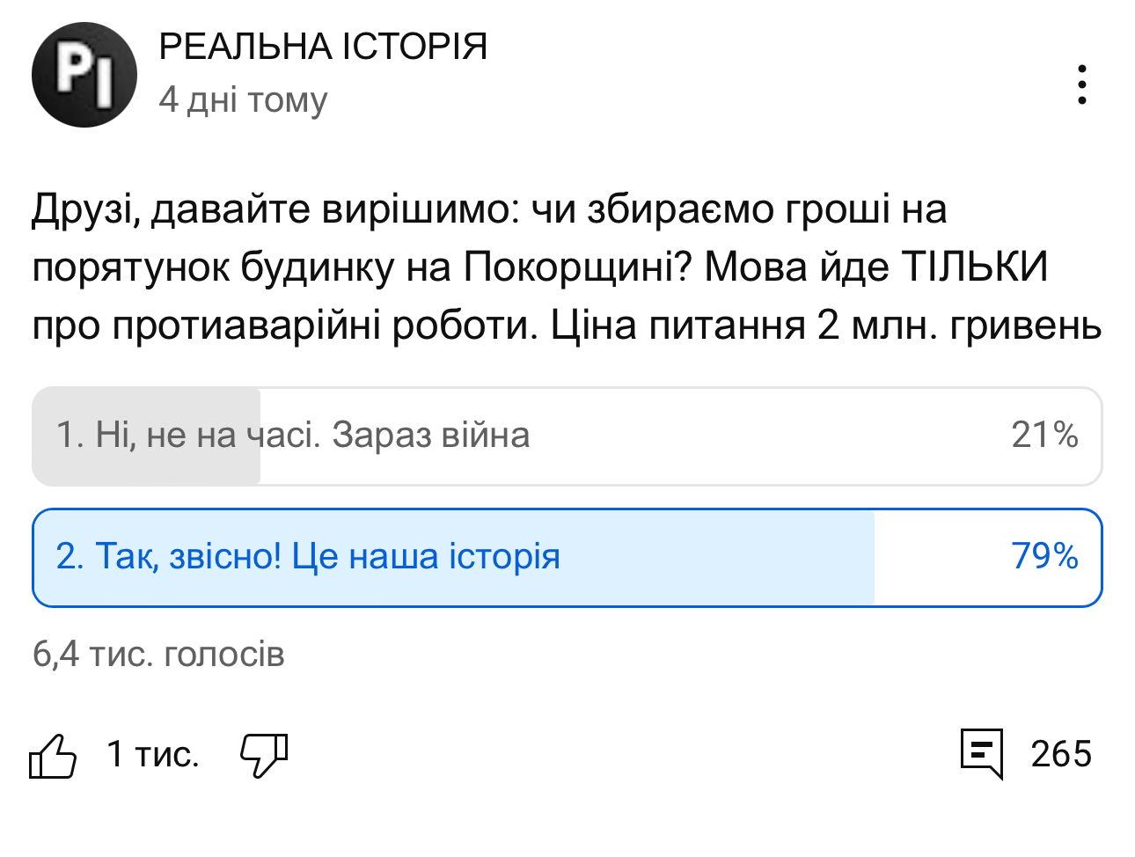Viewport: 1135px width, 857px height.
Task: Click the 21% result indicator on option 1
Action: (1043, 436)
